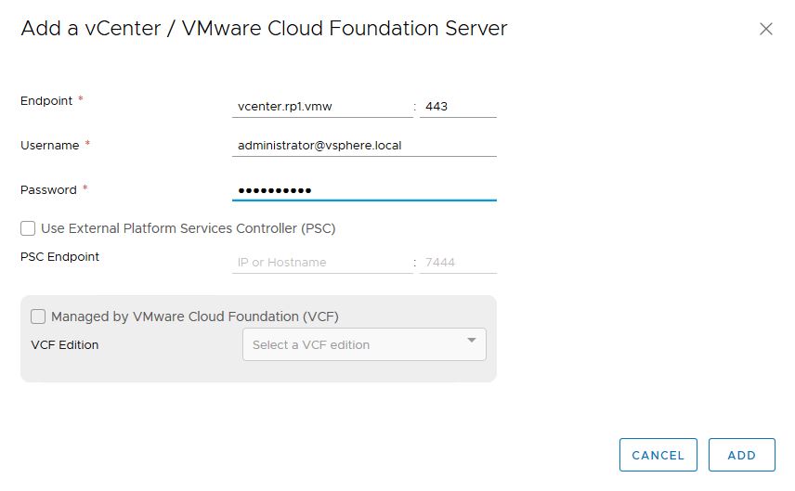This screenshot has height=491, width=795.
Task: Click the ADD button
Action: tap(741, 455)
